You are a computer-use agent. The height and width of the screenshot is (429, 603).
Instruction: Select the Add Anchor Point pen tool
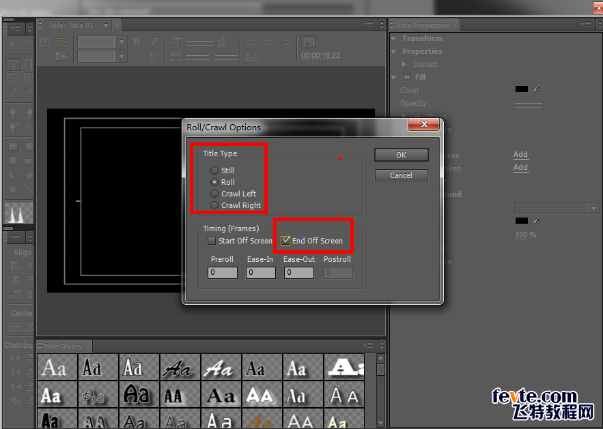pos(13,126)
